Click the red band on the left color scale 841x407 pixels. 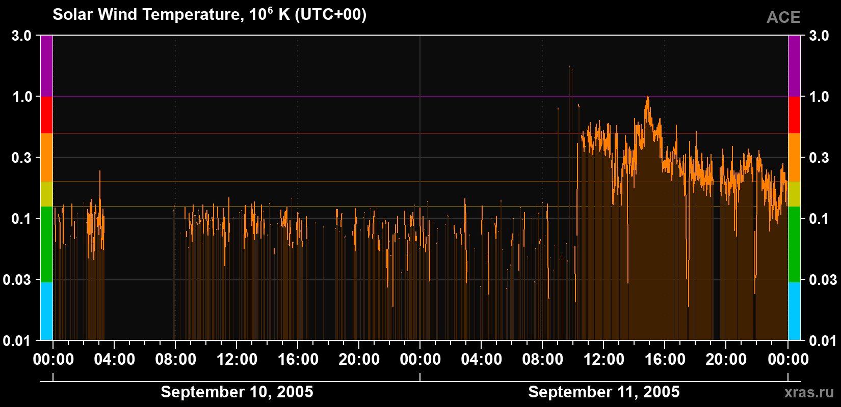(x=46, y=115)
